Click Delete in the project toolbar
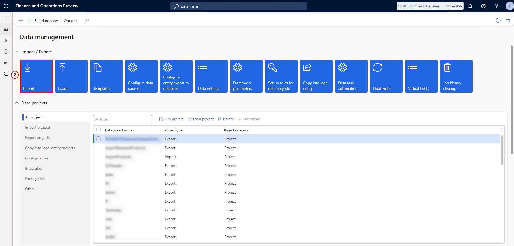514x246 pixels. click(226, 119)
